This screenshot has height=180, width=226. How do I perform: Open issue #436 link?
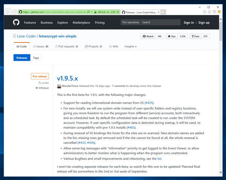click(x=91, y=143)
